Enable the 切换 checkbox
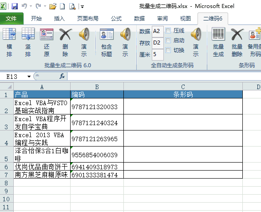Viewport: 261px width, 212px height. click(168, 50)
